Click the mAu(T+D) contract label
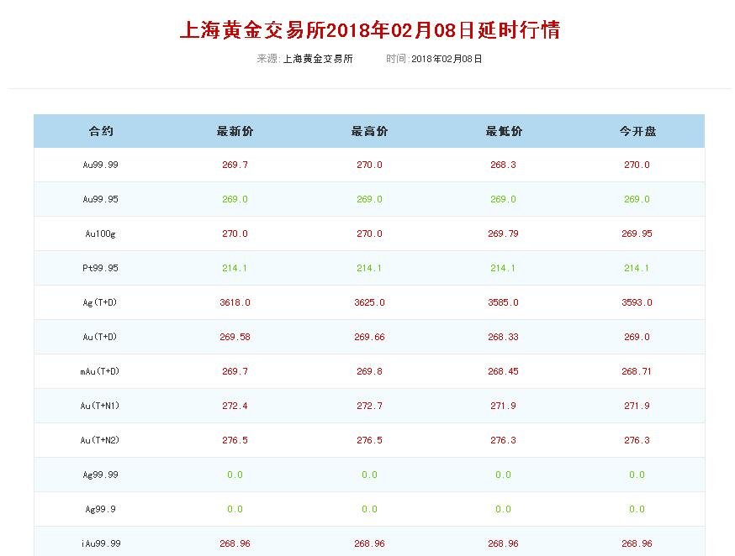Viewport: 735px width, 556px height. [99, 370]
